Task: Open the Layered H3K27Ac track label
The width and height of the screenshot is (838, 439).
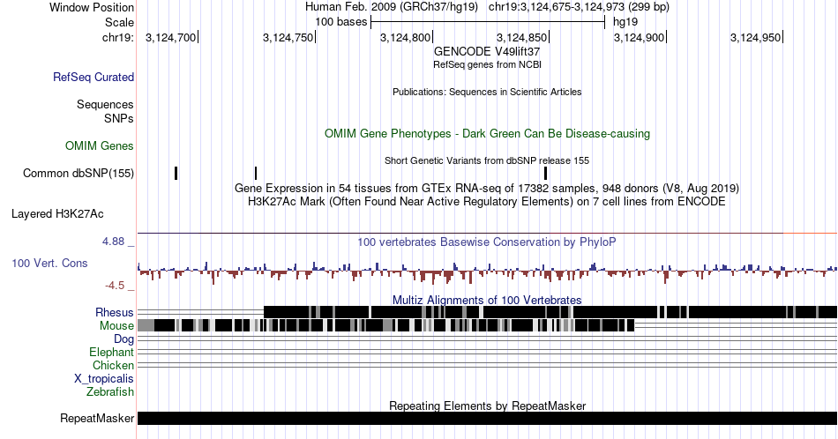Action: coord(57,213)
